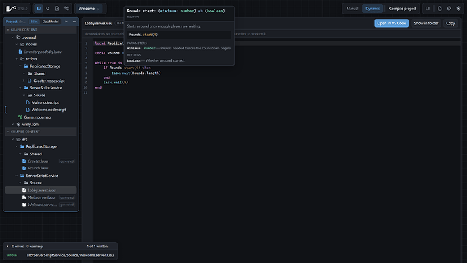Select the Source folder under Graph Content
This screenshot has width=467, height=263.
(x=39, y=95)
